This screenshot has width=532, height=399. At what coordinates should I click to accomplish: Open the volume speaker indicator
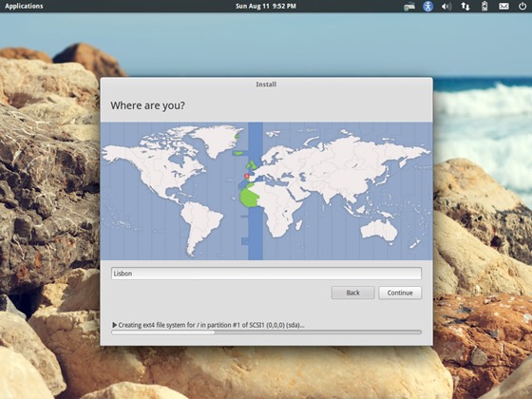[x=446, y=6]
